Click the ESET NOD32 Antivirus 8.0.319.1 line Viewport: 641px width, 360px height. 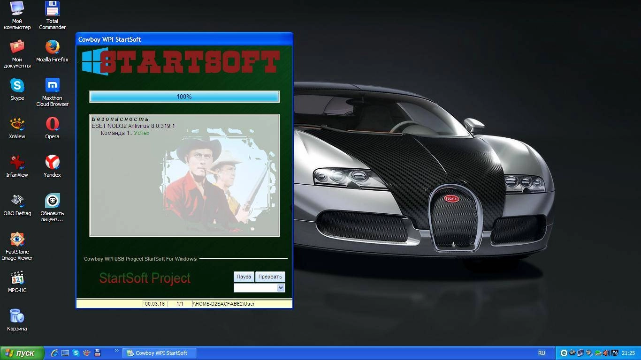[133, 126]
